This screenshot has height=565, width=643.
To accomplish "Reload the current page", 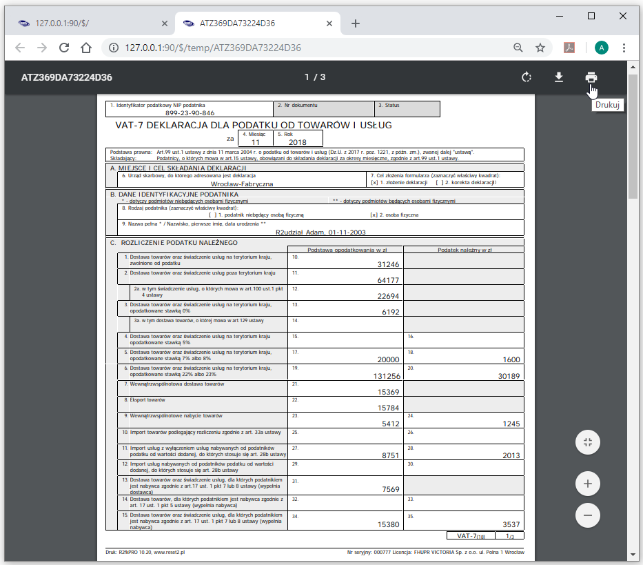I will coord(64,48).
